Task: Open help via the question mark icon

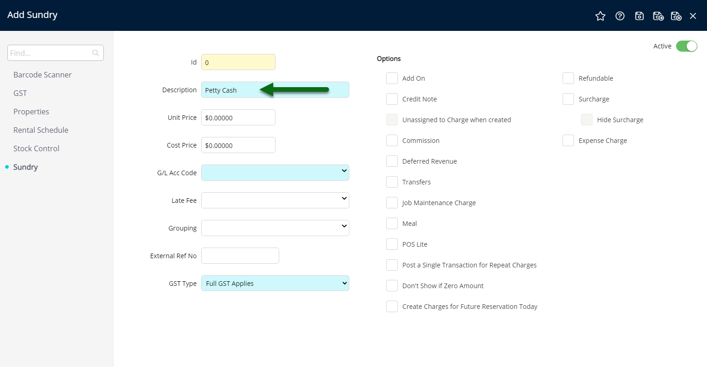Action: [x=620, y=16]
